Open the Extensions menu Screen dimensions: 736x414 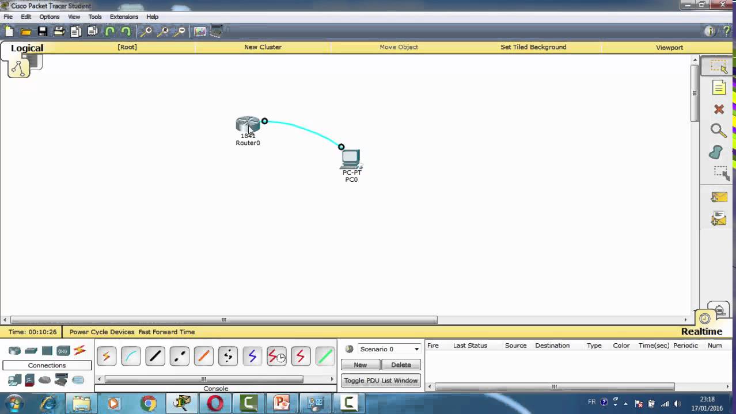click(124, 17)
